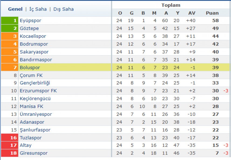Viewport: 231px width, 160px height.
Task: Open the Bandırmaspor team link
Action: click(x=36, y=60)
